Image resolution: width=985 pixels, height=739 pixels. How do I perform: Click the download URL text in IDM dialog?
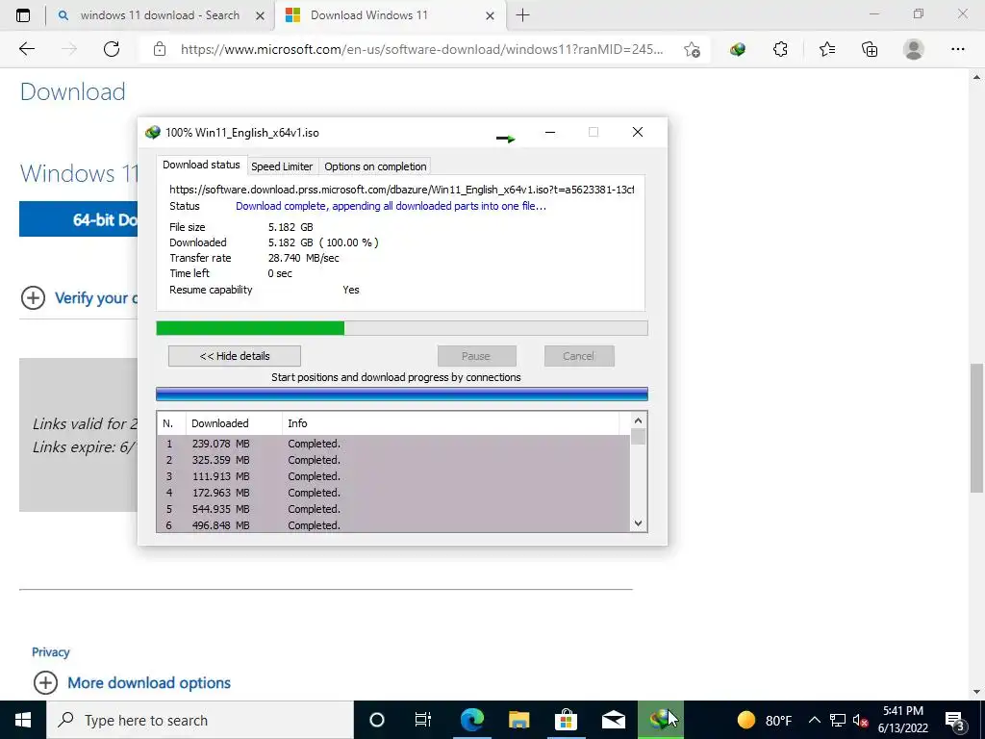pos(401,190)
